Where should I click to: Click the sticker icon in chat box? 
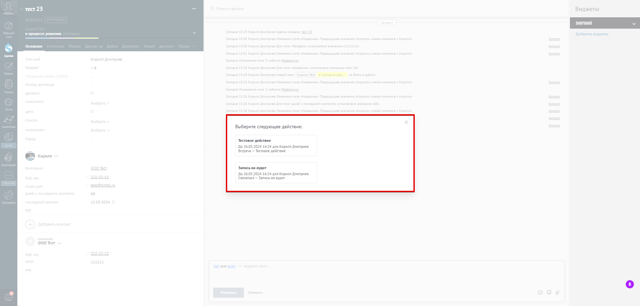[549, 292]
